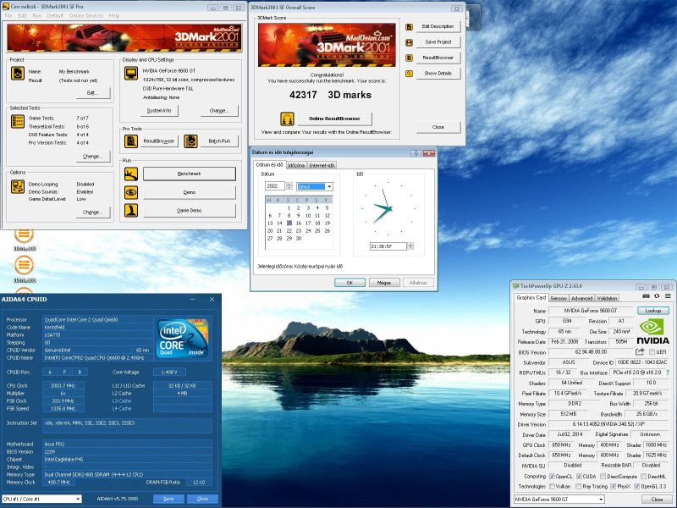The width and height of the screenshot is (677, 508).
Task: Click the time field showing 21:38:57
Action: (x=388, y=246)
